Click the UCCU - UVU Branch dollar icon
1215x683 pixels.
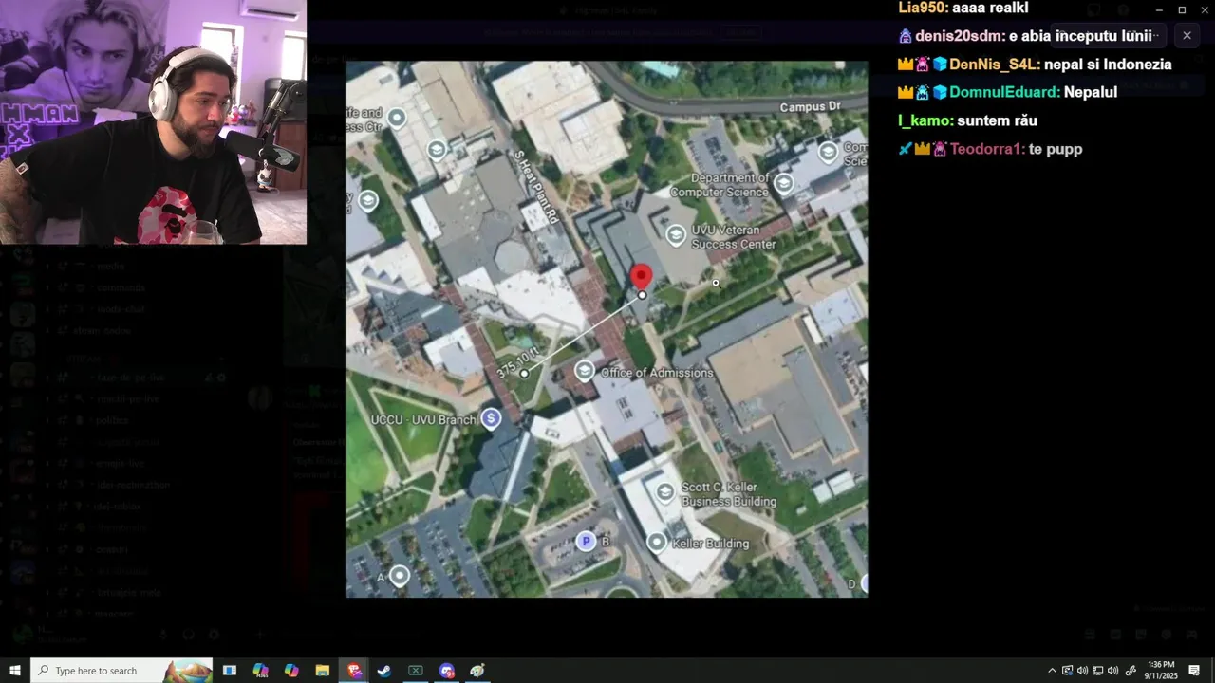(x=491, y=418)
